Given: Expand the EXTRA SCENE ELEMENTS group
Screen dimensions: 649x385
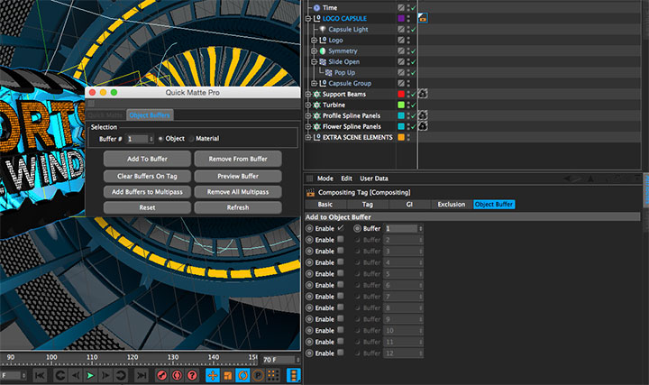Looking at the screenshot, I should [308, 137].
